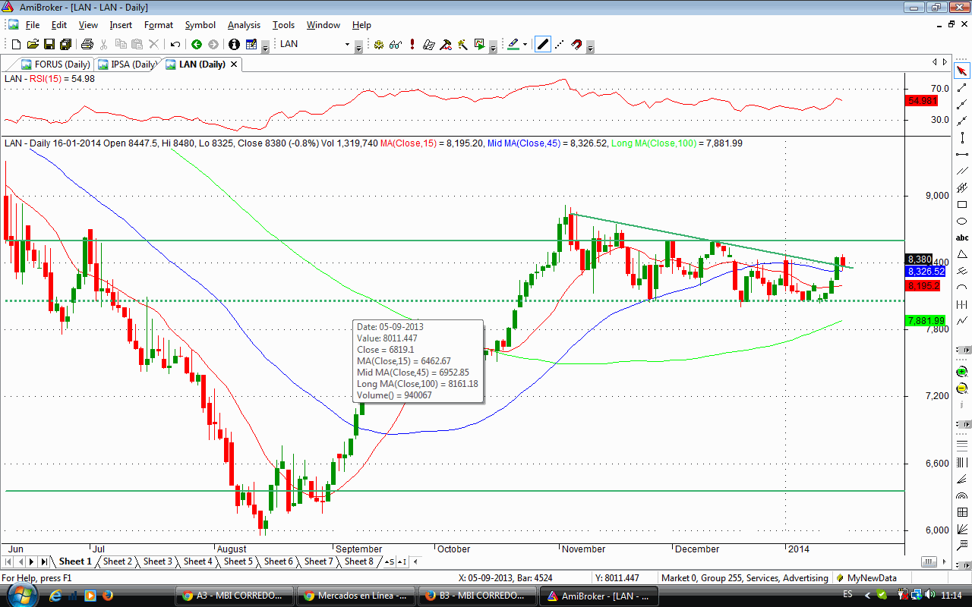Toggle the snap-to-price magnet button

click(576, 45)
